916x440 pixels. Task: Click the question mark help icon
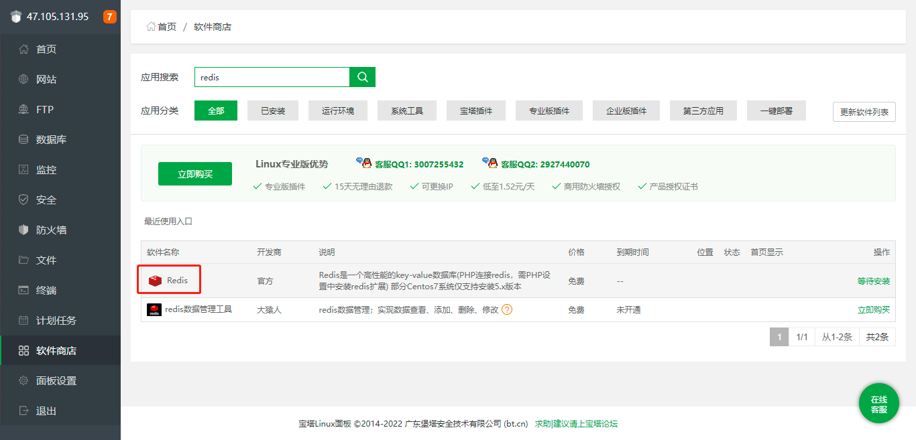(x=507, y=309)
